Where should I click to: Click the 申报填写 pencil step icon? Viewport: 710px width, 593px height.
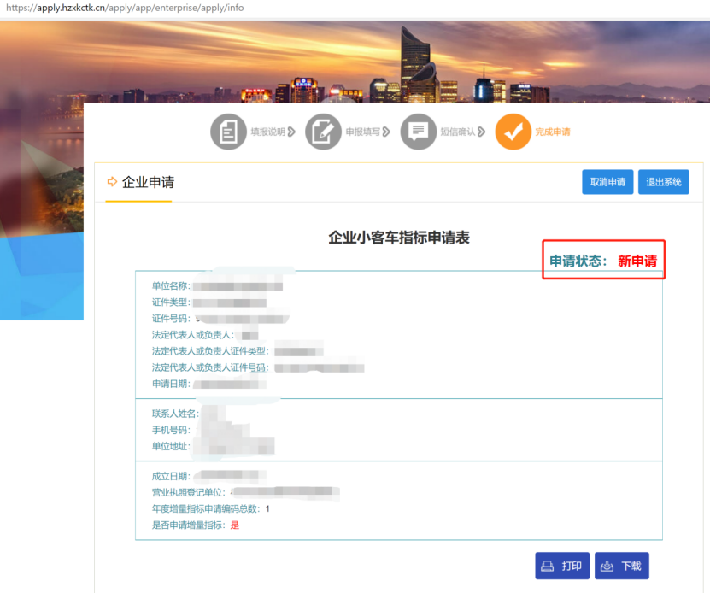point(323,132)
